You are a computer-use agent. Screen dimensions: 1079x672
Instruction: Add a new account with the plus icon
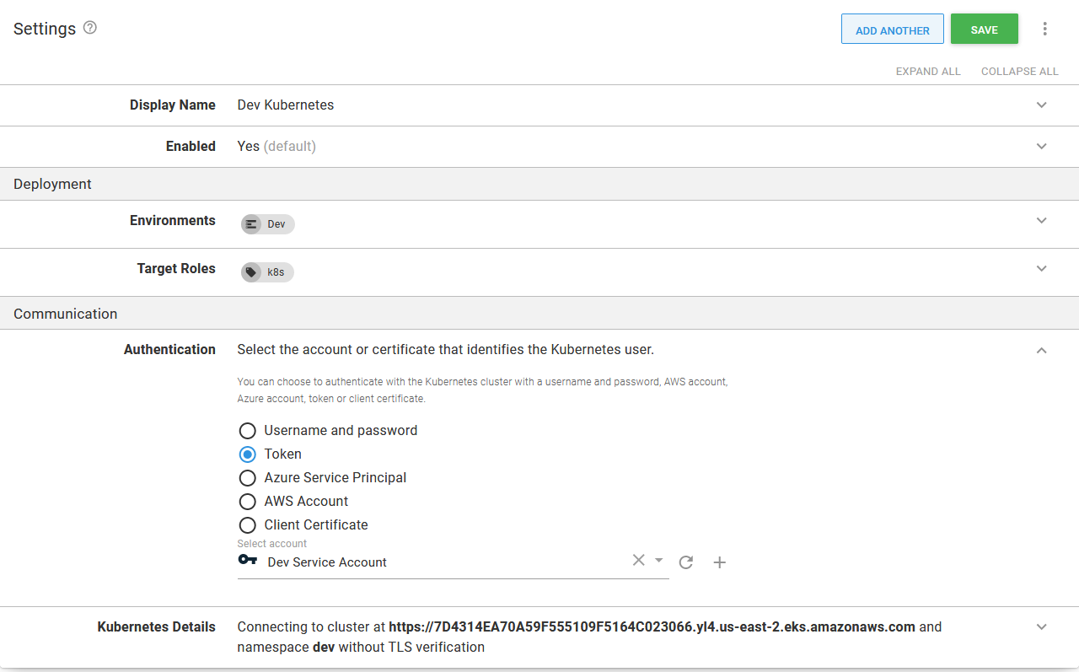pos(719,562)
